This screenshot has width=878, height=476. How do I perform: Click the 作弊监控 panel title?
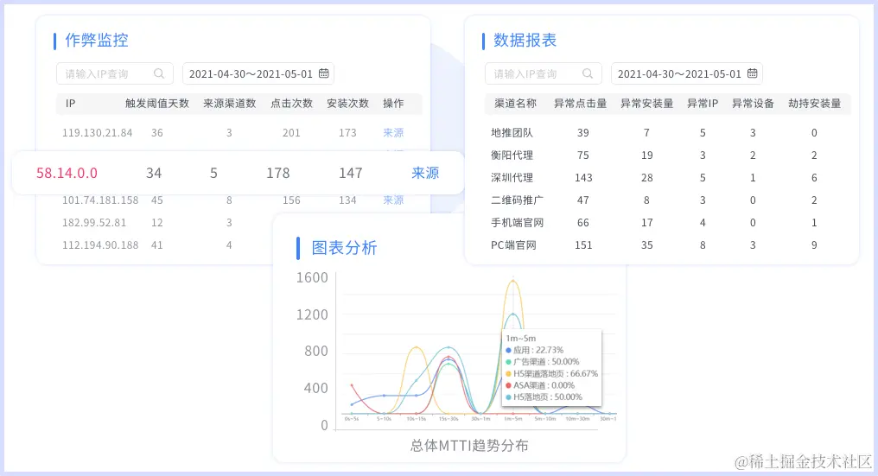[x=96, y=41]
